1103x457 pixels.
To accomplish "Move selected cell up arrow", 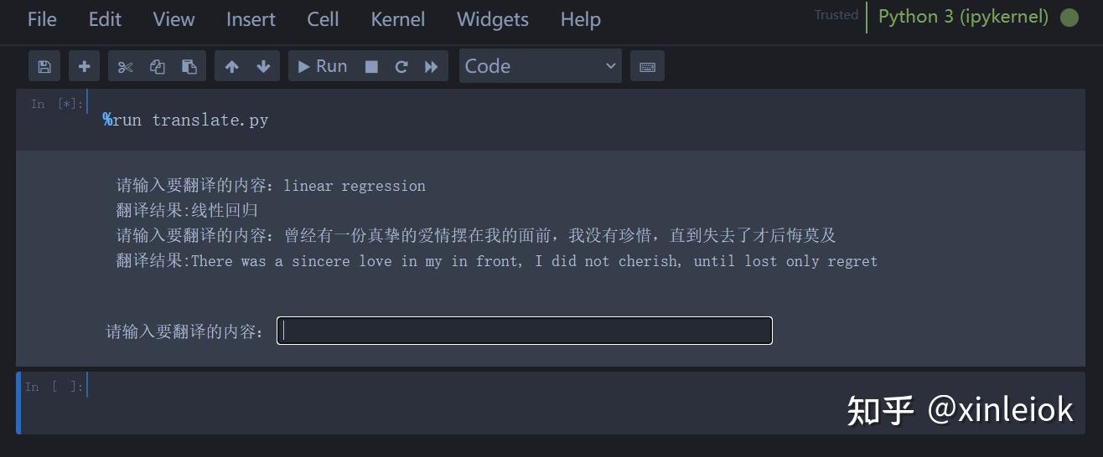I will point(232,66).
